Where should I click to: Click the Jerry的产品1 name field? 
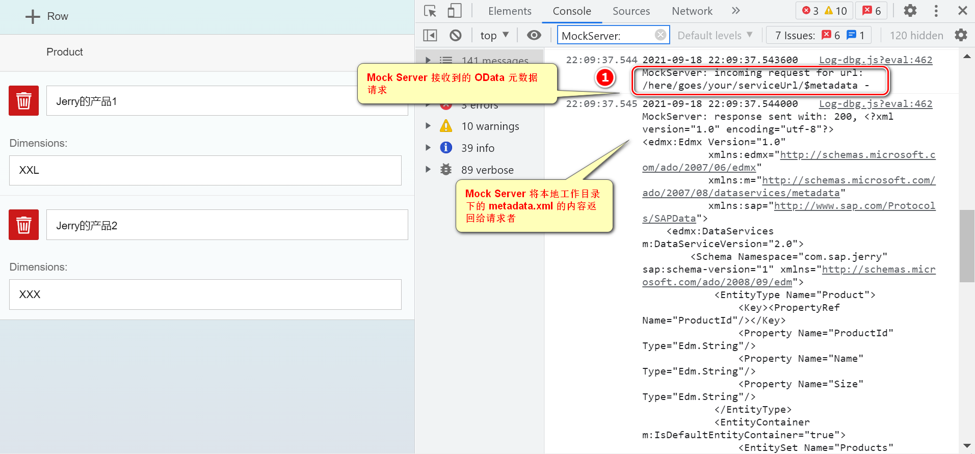[x=227, y=100]
